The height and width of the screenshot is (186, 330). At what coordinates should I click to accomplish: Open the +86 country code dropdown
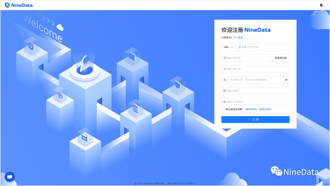tap(228, 47)
